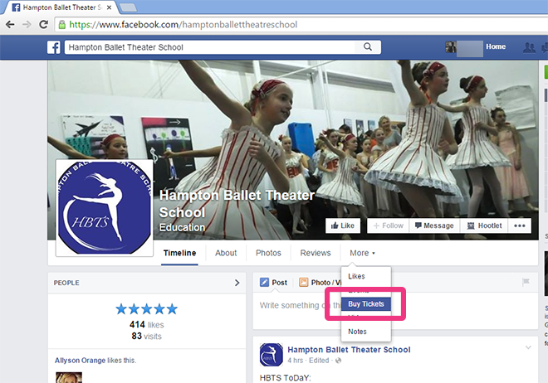Send a Message to the page

[434, 225]
